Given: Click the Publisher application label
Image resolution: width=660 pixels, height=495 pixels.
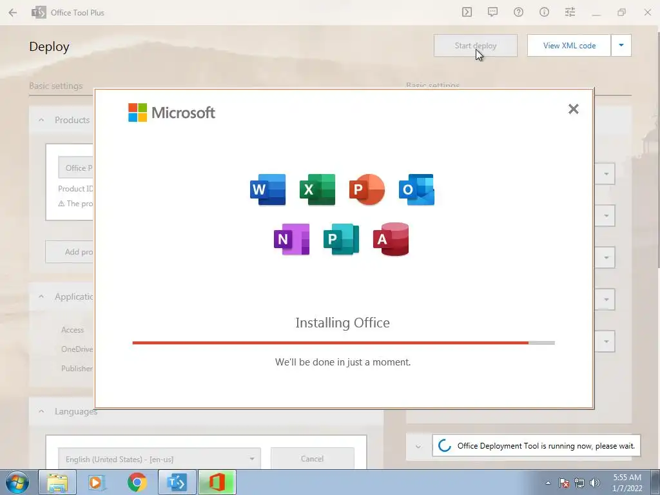Looking at the screenshot, I should tap(77, 368).
